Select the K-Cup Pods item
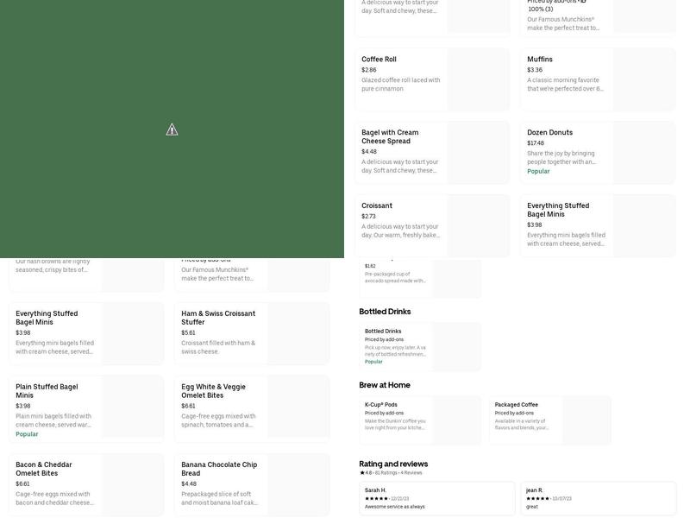Image resolution: width=690 pixels, height=518 pixels. (x=419, y=420)
